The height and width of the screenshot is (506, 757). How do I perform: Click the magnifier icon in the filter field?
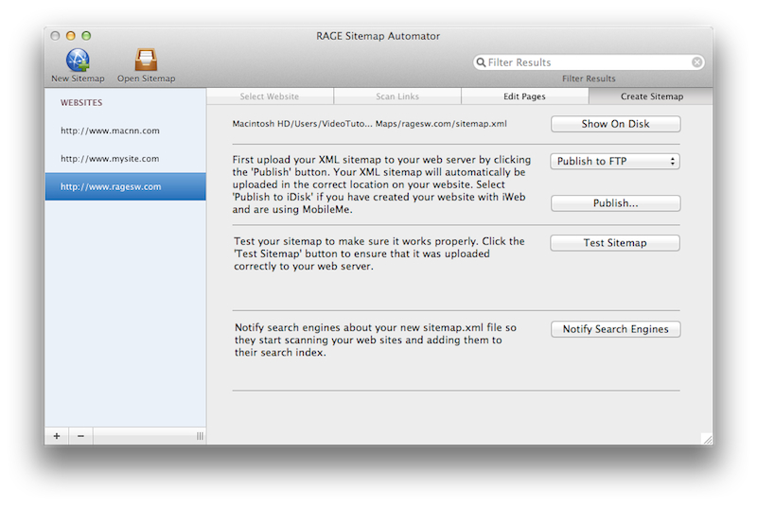coord(481,62)
